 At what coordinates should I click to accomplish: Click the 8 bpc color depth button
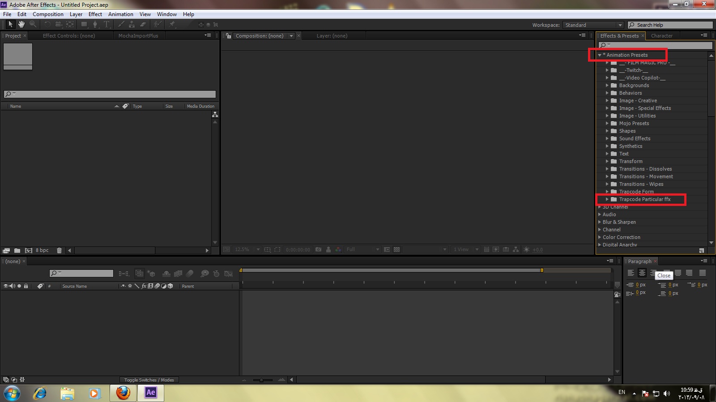(42, 251)
